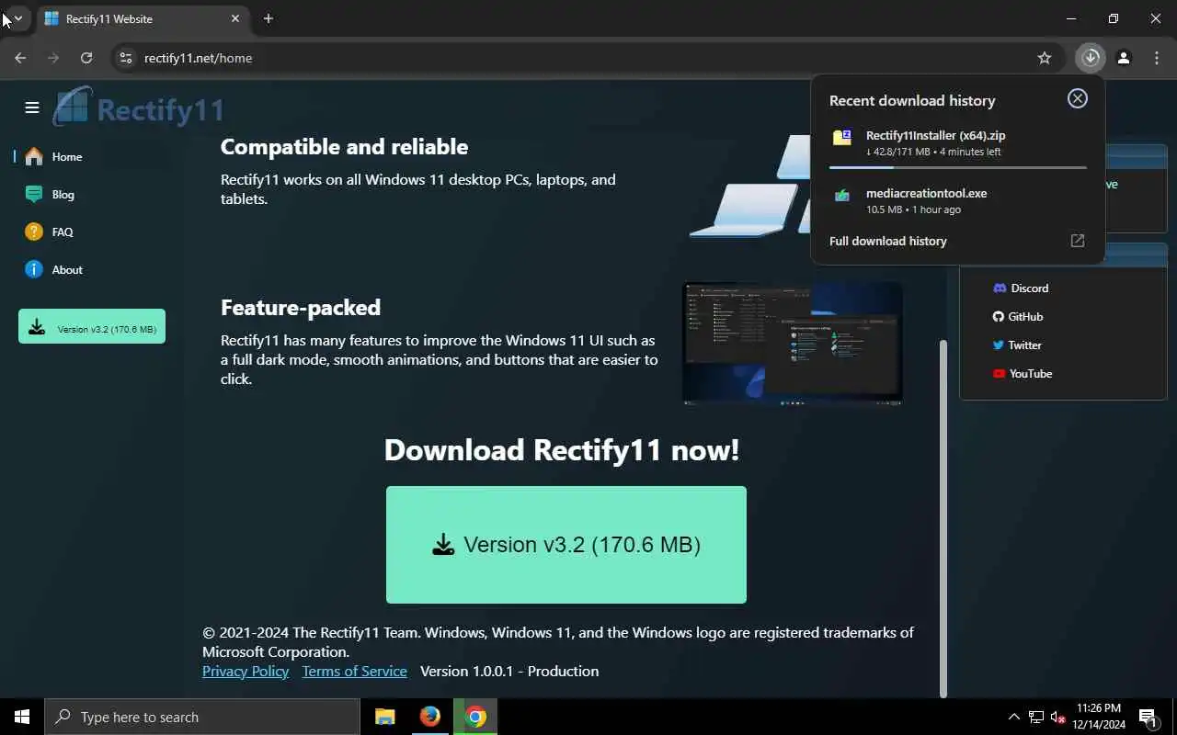Open the YouTube link
This screenshot has height=735, width=1177.
(1023, 374)
